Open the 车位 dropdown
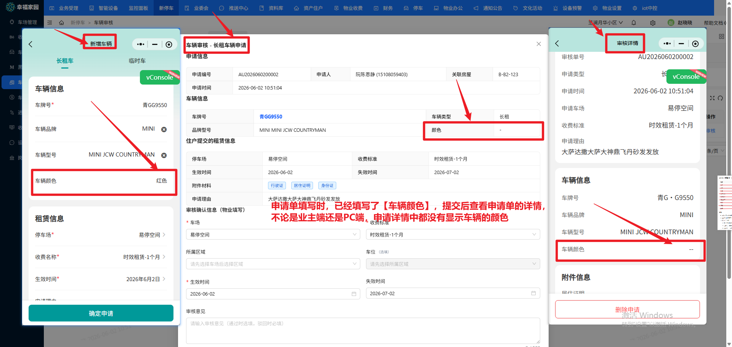Viewport: 732px width, 347px height. click(453, 264)
